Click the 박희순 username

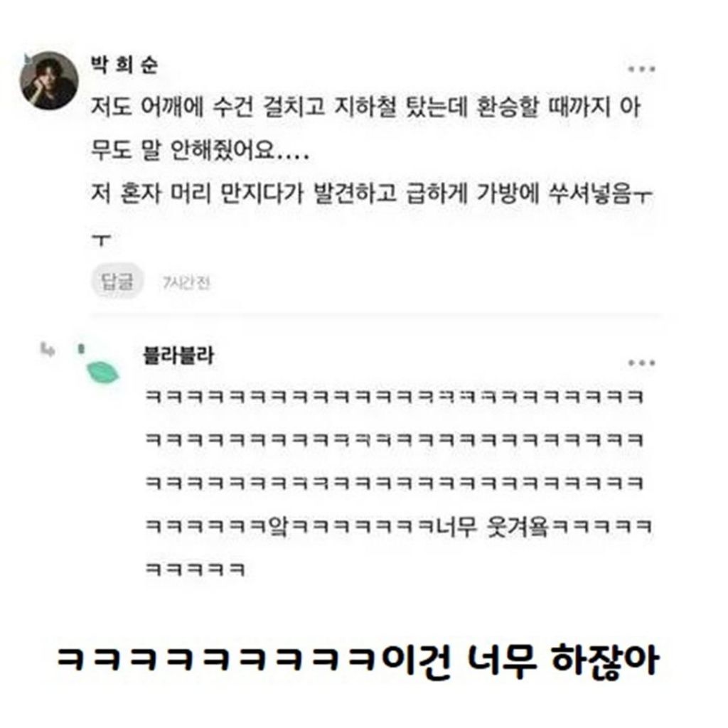coord(124,65)
